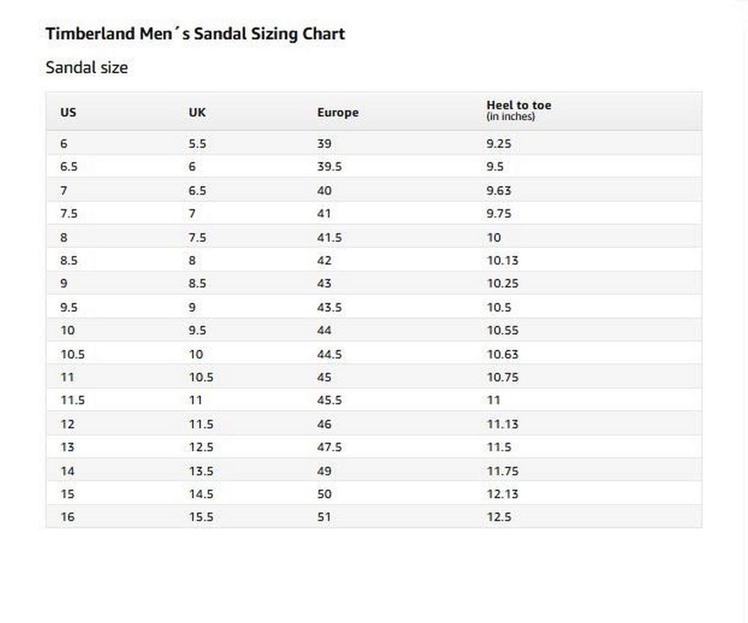Click Europe size 41.5 in the table

[x=329, y=237]
